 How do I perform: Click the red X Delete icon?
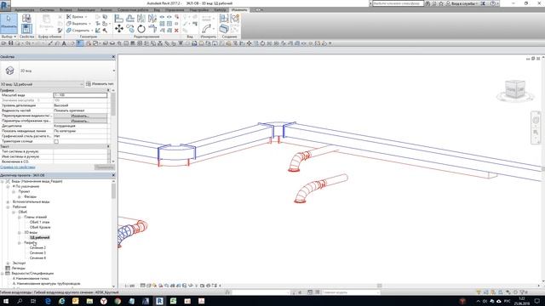(176, 31)
